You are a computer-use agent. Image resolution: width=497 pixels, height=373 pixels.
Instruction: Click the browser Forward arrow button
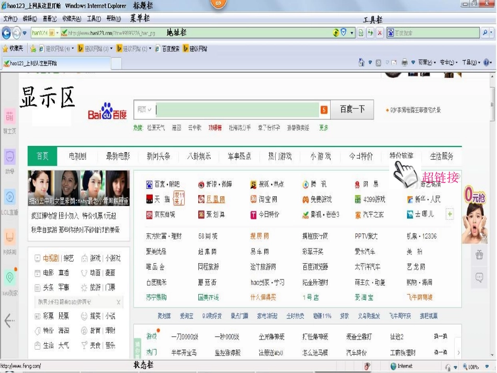[x=17, y=33]
